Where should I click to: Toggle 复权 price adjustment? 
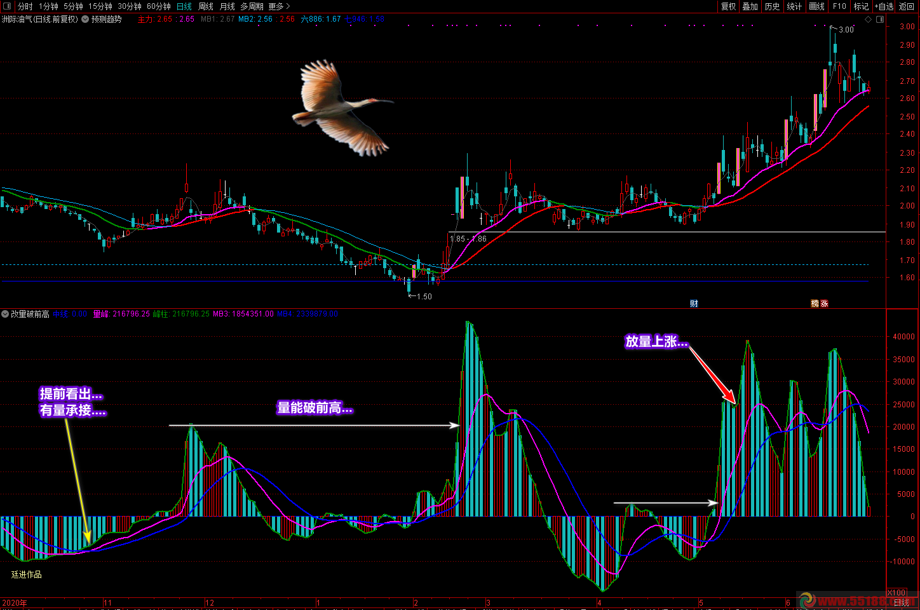point(728,6)
